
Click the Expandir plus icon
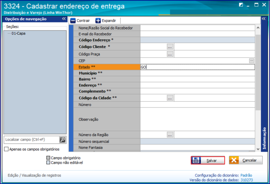(98, 21)
